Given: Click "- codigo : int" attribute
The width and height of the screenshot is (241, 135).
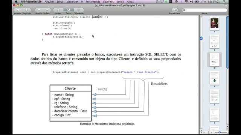Looking at the screenshot, I should (61, 115).
